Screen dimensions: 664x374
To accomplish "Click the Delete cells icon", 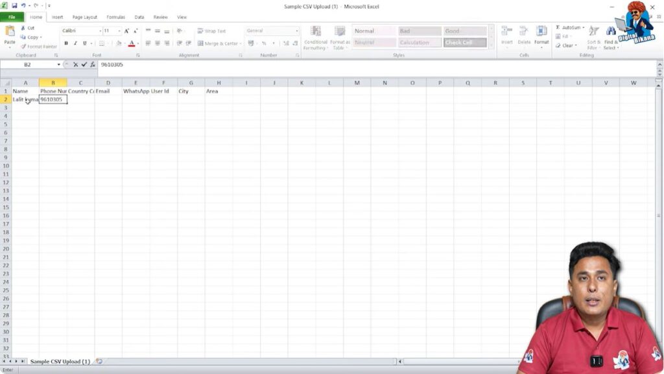I will pyautogui.click(x=524, y=31).
